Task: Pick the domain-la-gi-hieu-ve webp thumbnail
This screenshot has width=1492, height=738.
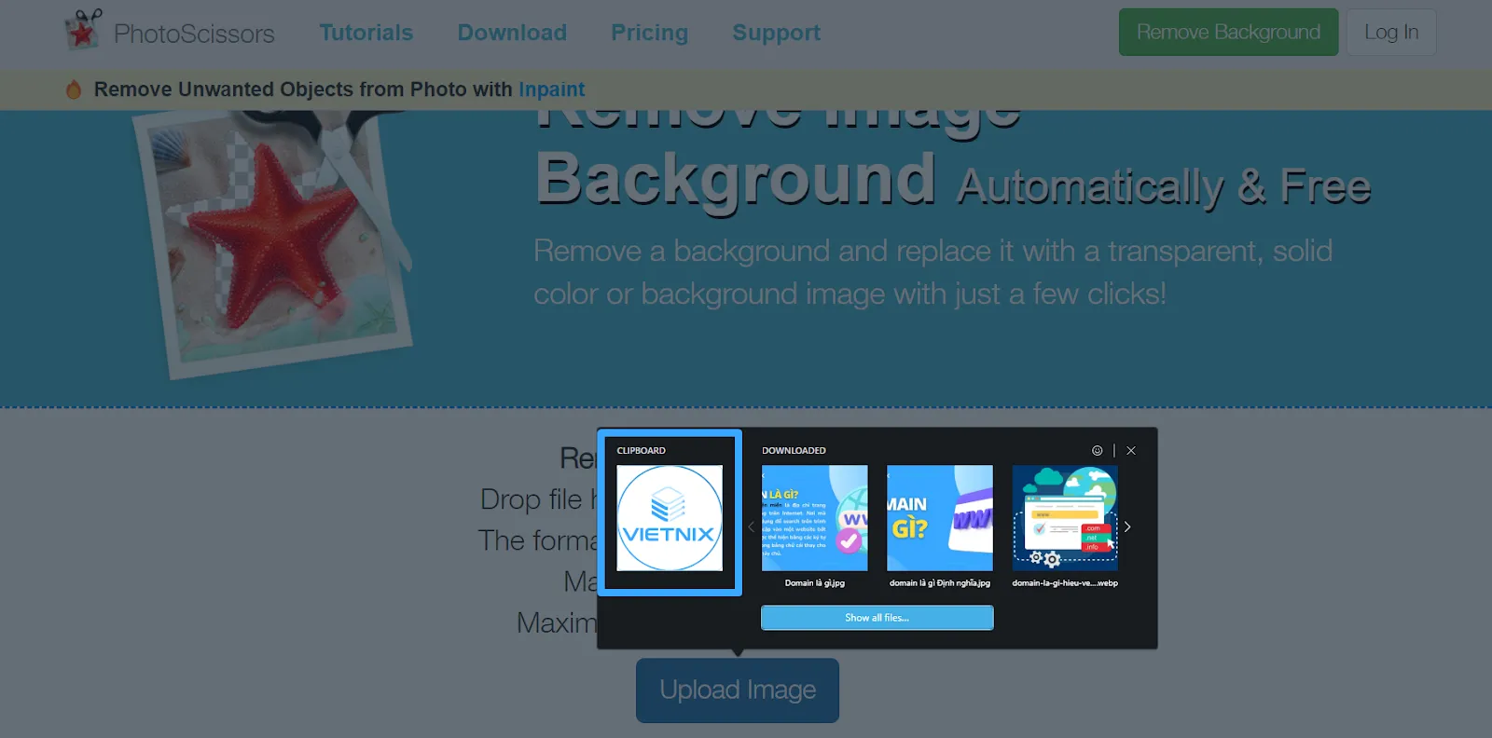Action: [x=1065, y=518]
